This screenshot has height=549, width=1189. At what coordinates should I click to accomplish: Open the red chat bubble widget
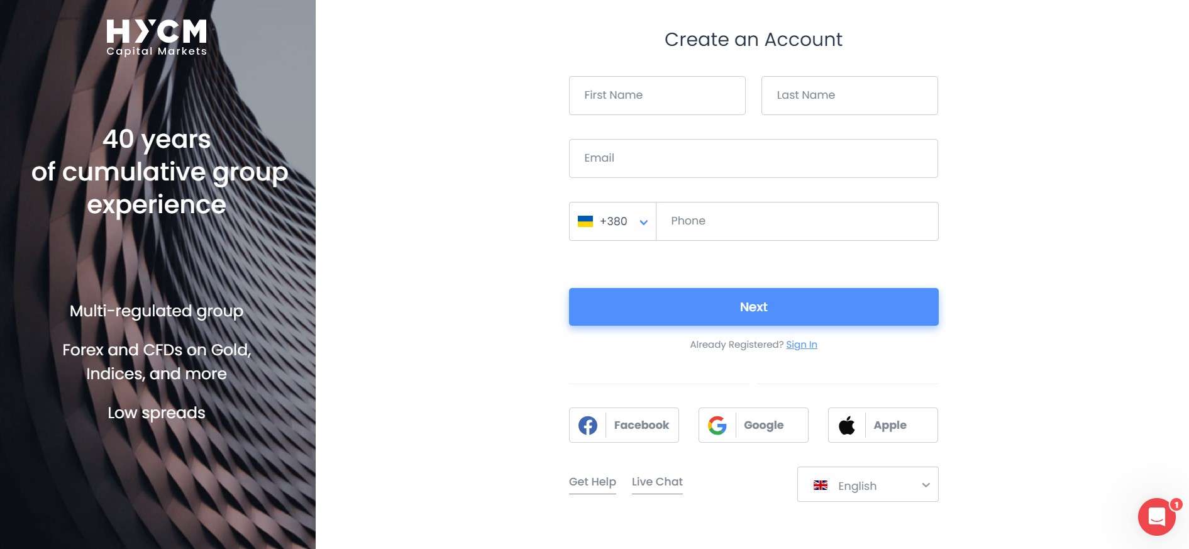coord(1156,517)
